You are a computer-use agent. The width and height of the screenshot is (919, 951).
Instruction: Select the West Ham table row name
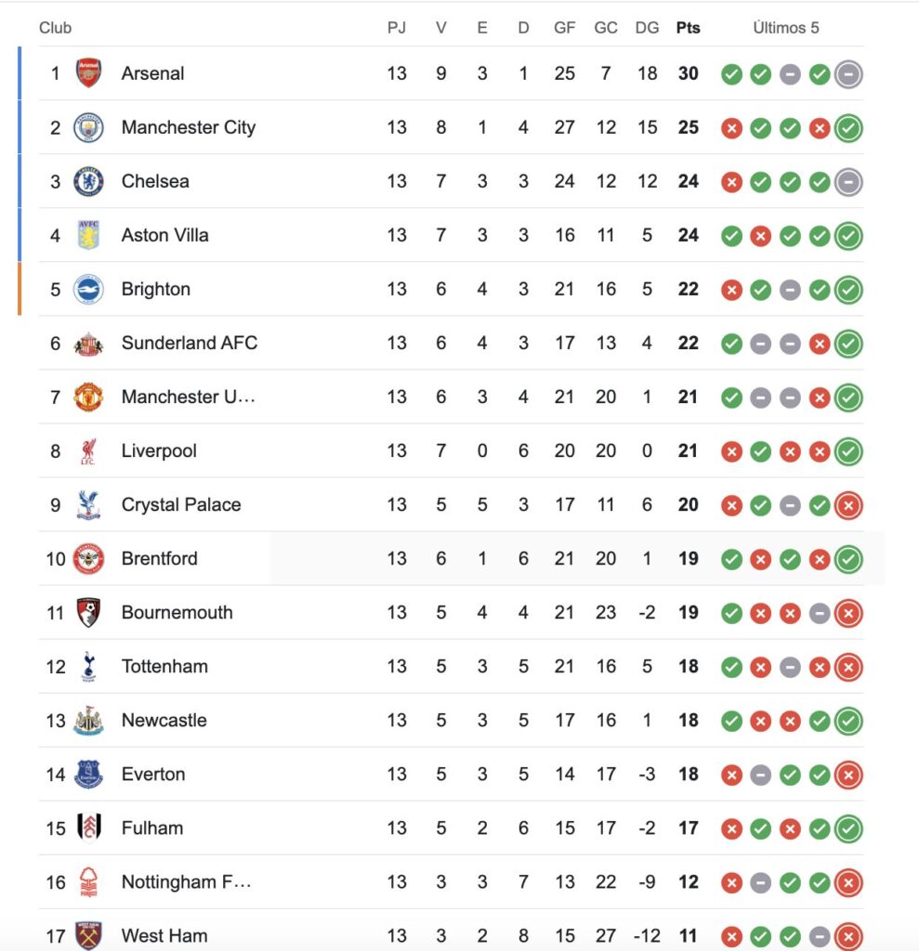click(x=164, y=935)
